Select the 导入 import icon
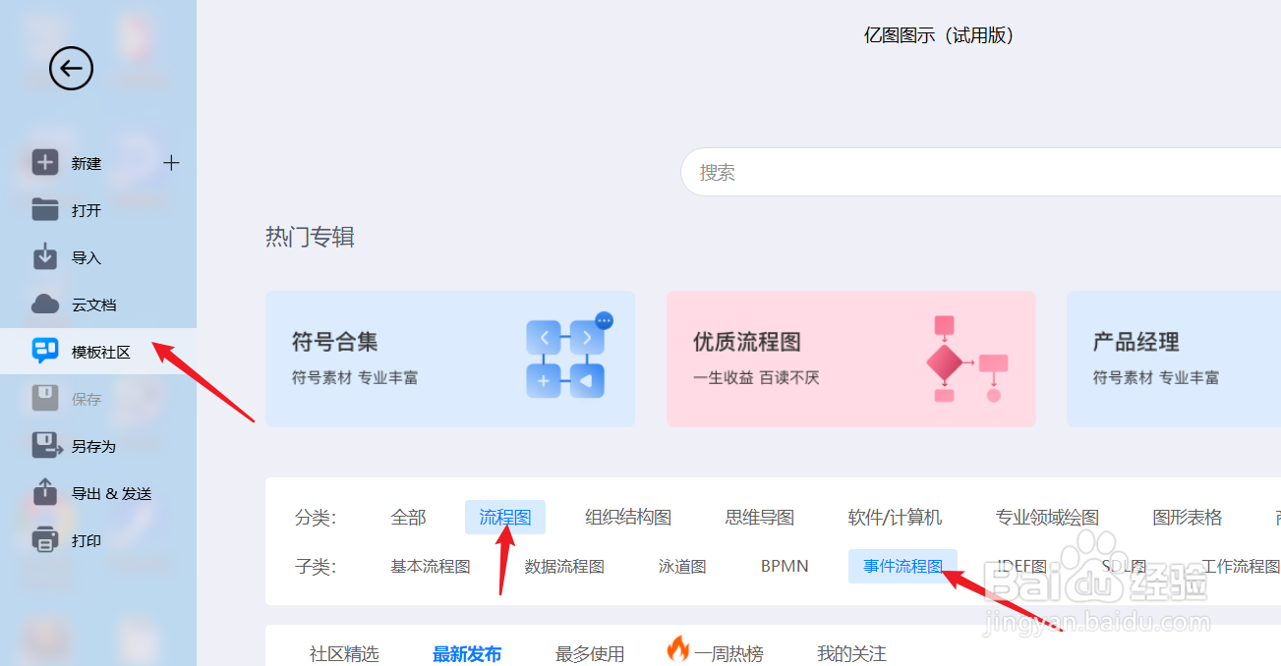The image size is (1281, 666). [x=45, y=256]
